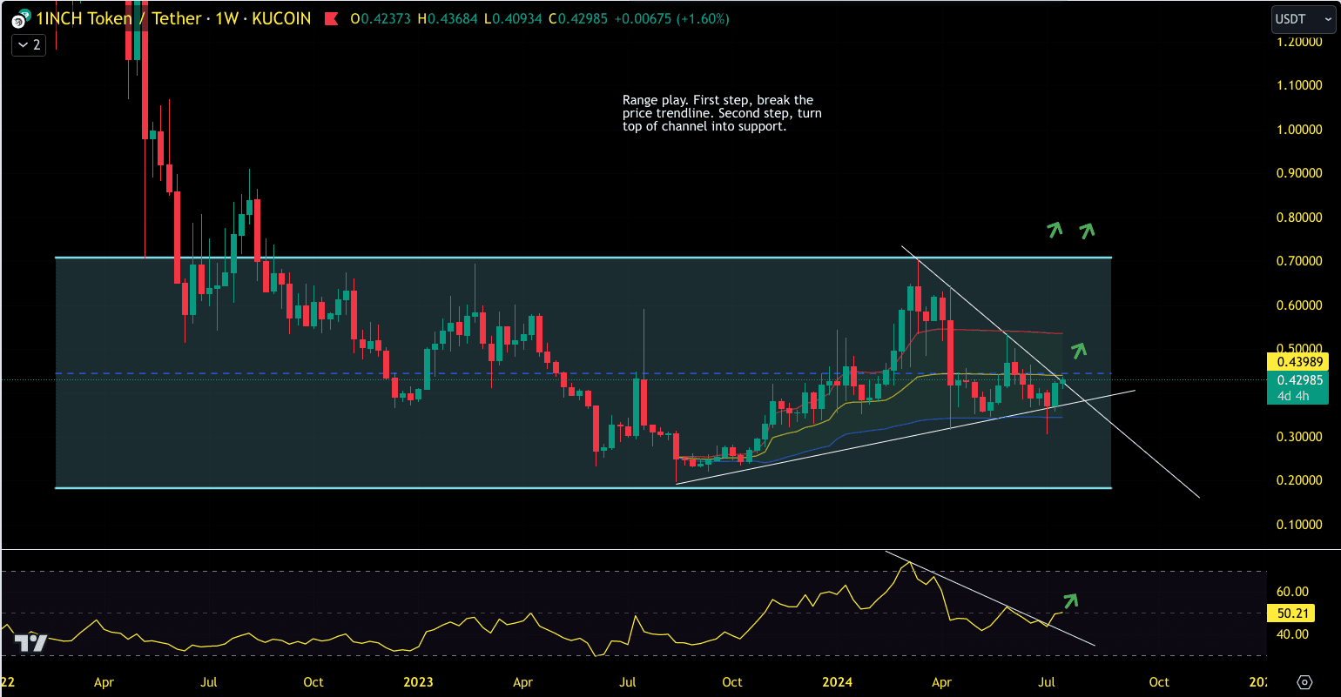Click the 1.20000 price scale label
The height and width of the screenshot is (697, 1341).
tap(1300, 42)
